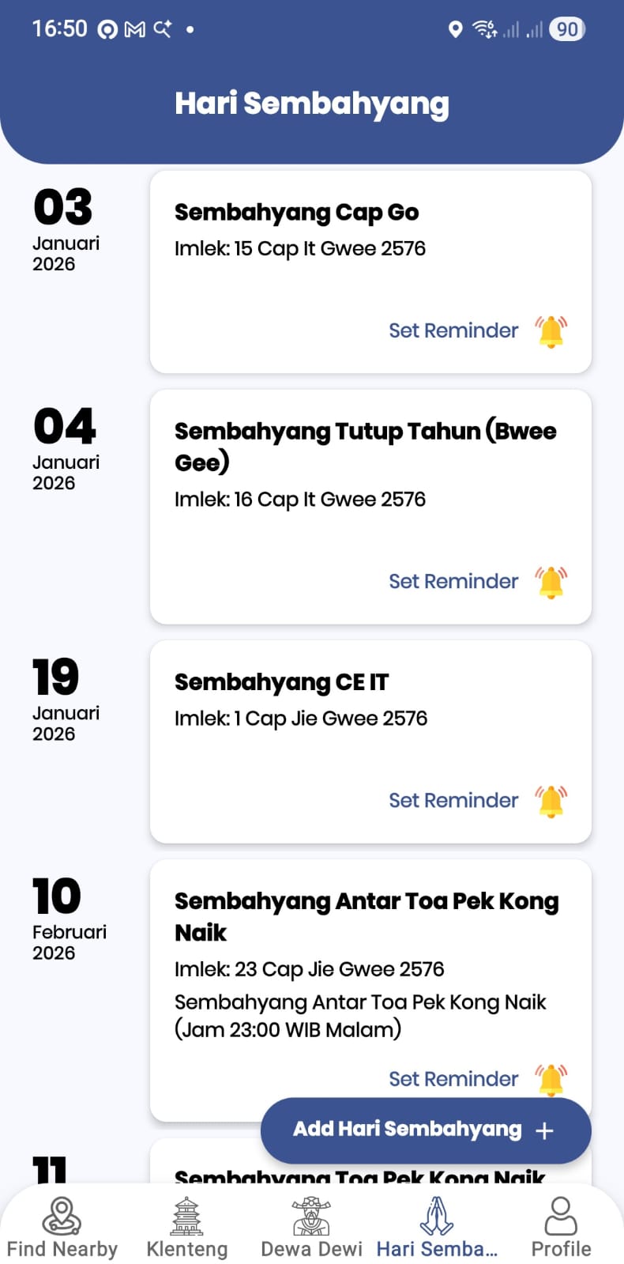Open Klenteng temple icon
Image resolution: width=624 pixels, height=1264 pixels.
click(x=187, y=1216)
